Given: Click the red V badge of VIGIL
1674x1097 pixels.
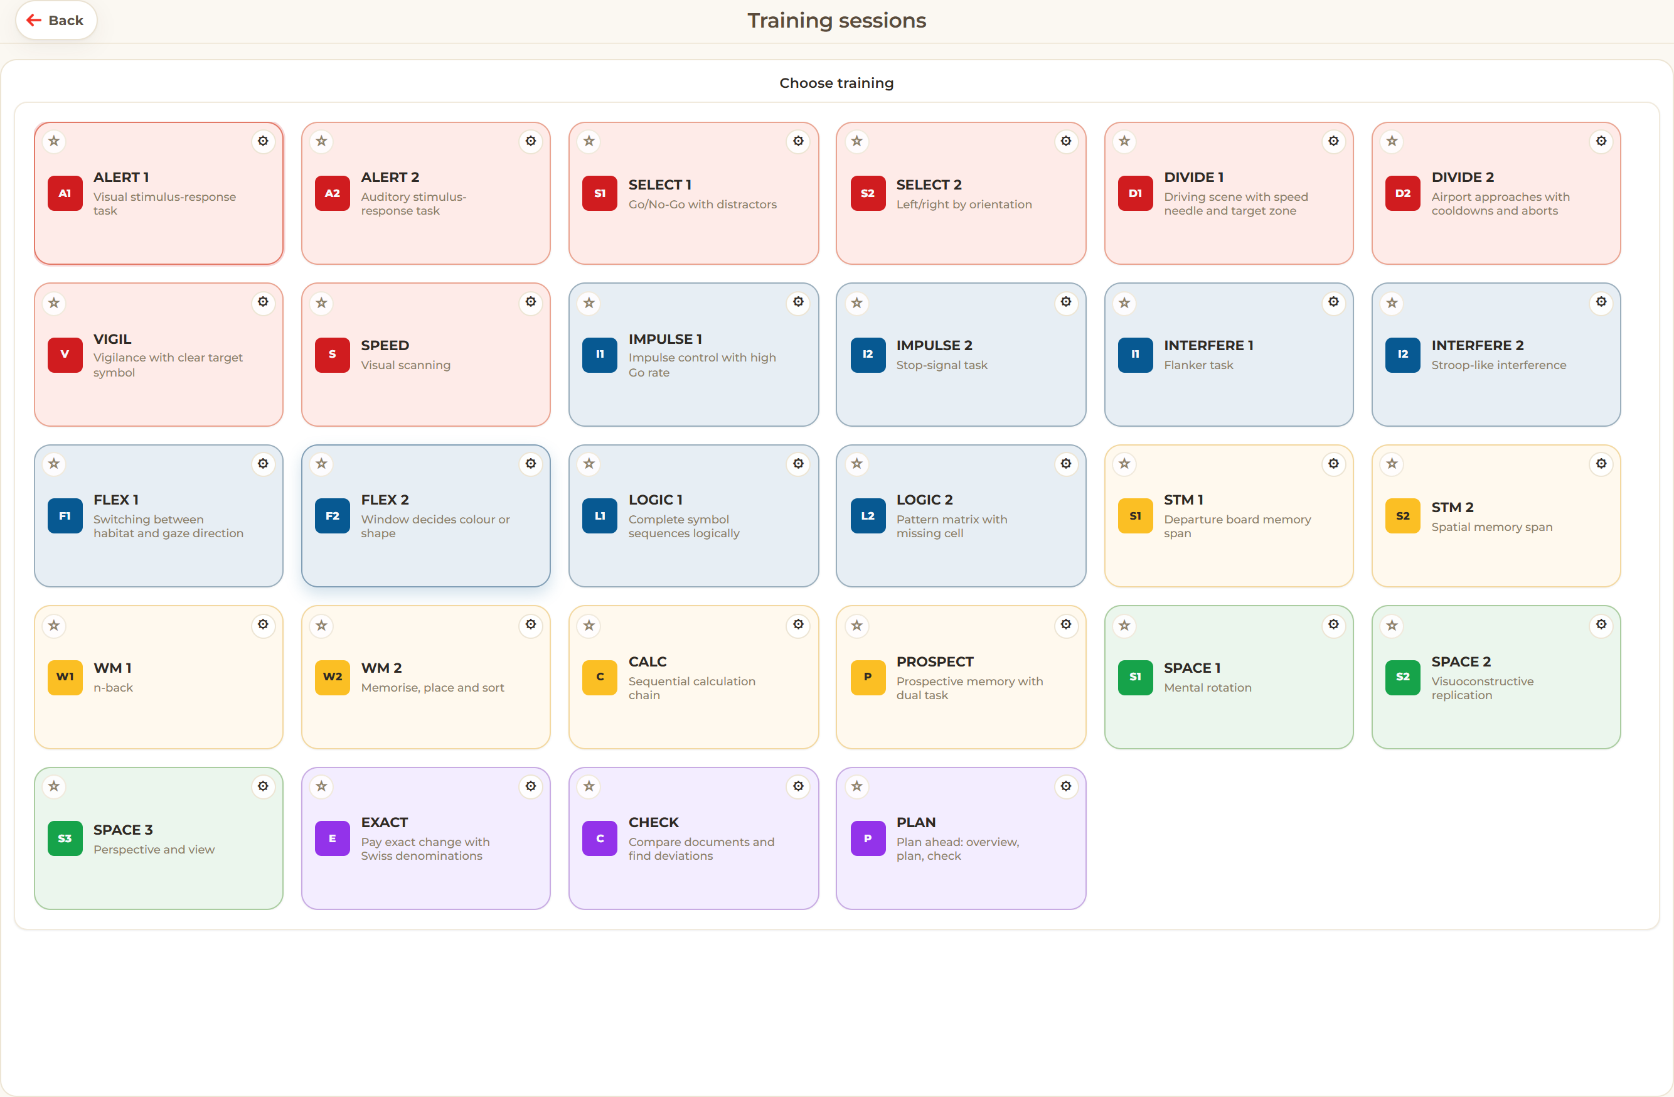Looking at the screenshot, I should 65,355.
